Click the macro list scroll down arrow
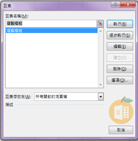Viewport: 138px width, 141px height. (x=101, y=85)
